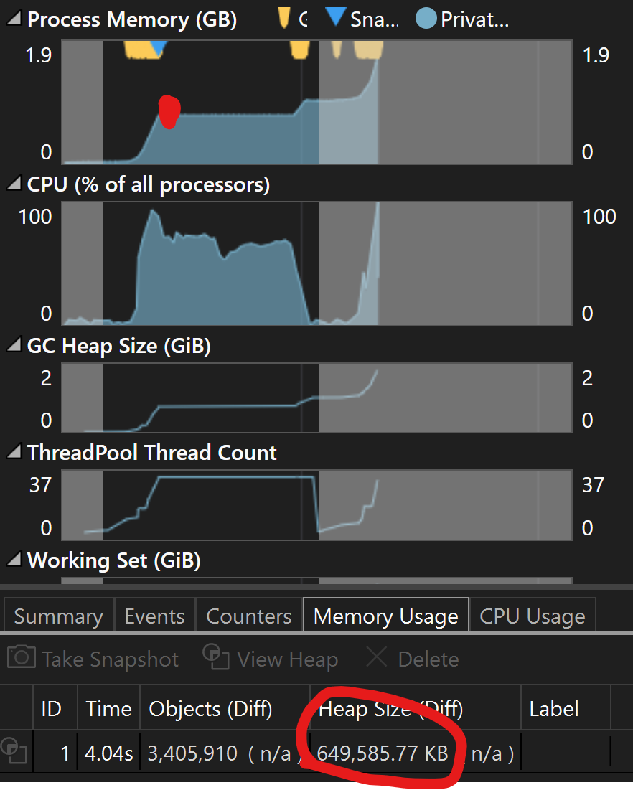Open the Events tab
Screen dimensions: 633x790
pyautogui.click(x=154, y=616)
